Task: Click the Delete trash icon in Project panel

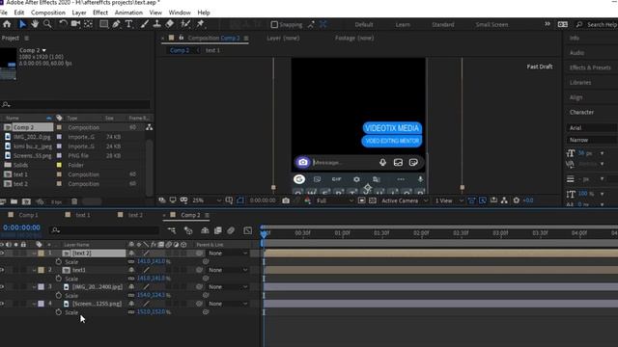Action: [x=74, y=201]
